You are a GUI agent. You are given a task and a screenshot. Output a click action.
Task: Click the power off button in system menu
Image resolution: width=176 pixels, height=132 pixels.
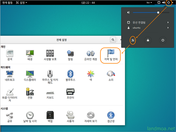[x=163, y=40]
